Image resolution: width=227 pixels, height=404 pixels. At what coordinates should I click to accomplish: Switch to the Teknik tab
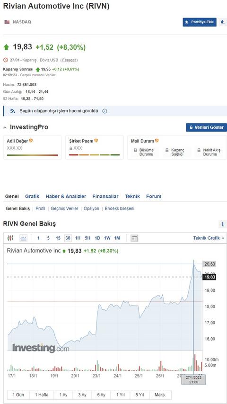pyautogui.click(x=132, y=197)
